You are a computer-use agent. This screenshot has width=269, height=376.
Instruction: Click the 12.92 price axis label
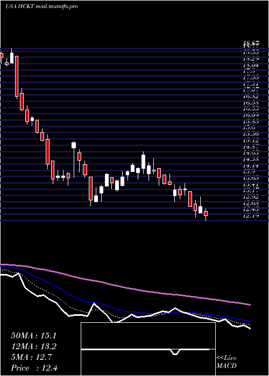click(251, 197)
